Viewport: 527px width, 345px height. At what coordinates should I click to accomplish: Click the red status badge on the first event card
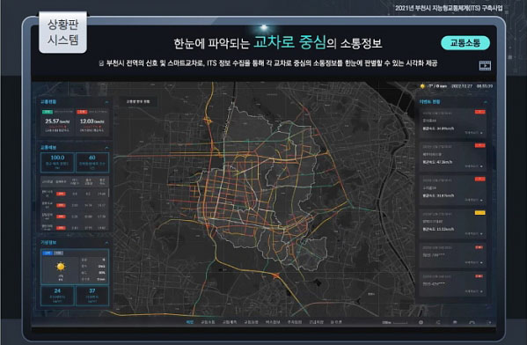[480, 112]
